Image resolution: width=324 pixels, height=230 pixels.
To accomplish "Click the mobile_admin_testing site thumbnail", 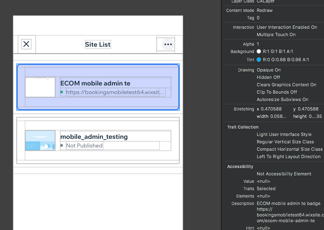I will [40, 140].
